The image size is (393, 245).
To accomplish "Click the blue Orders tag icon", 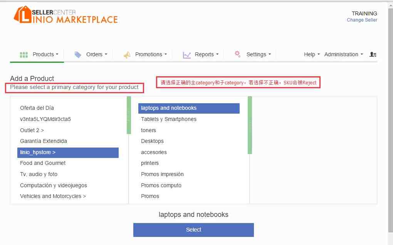I will click(x=78, y=55).
